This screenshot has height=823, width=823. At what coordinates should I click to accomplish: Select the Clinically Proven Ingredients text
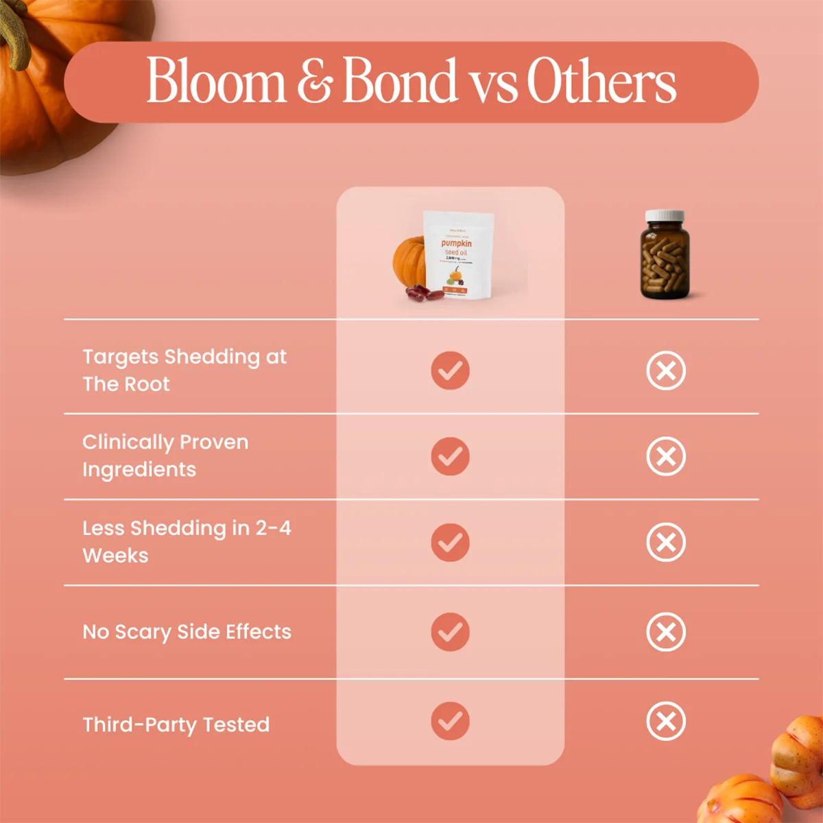[165, 455]
